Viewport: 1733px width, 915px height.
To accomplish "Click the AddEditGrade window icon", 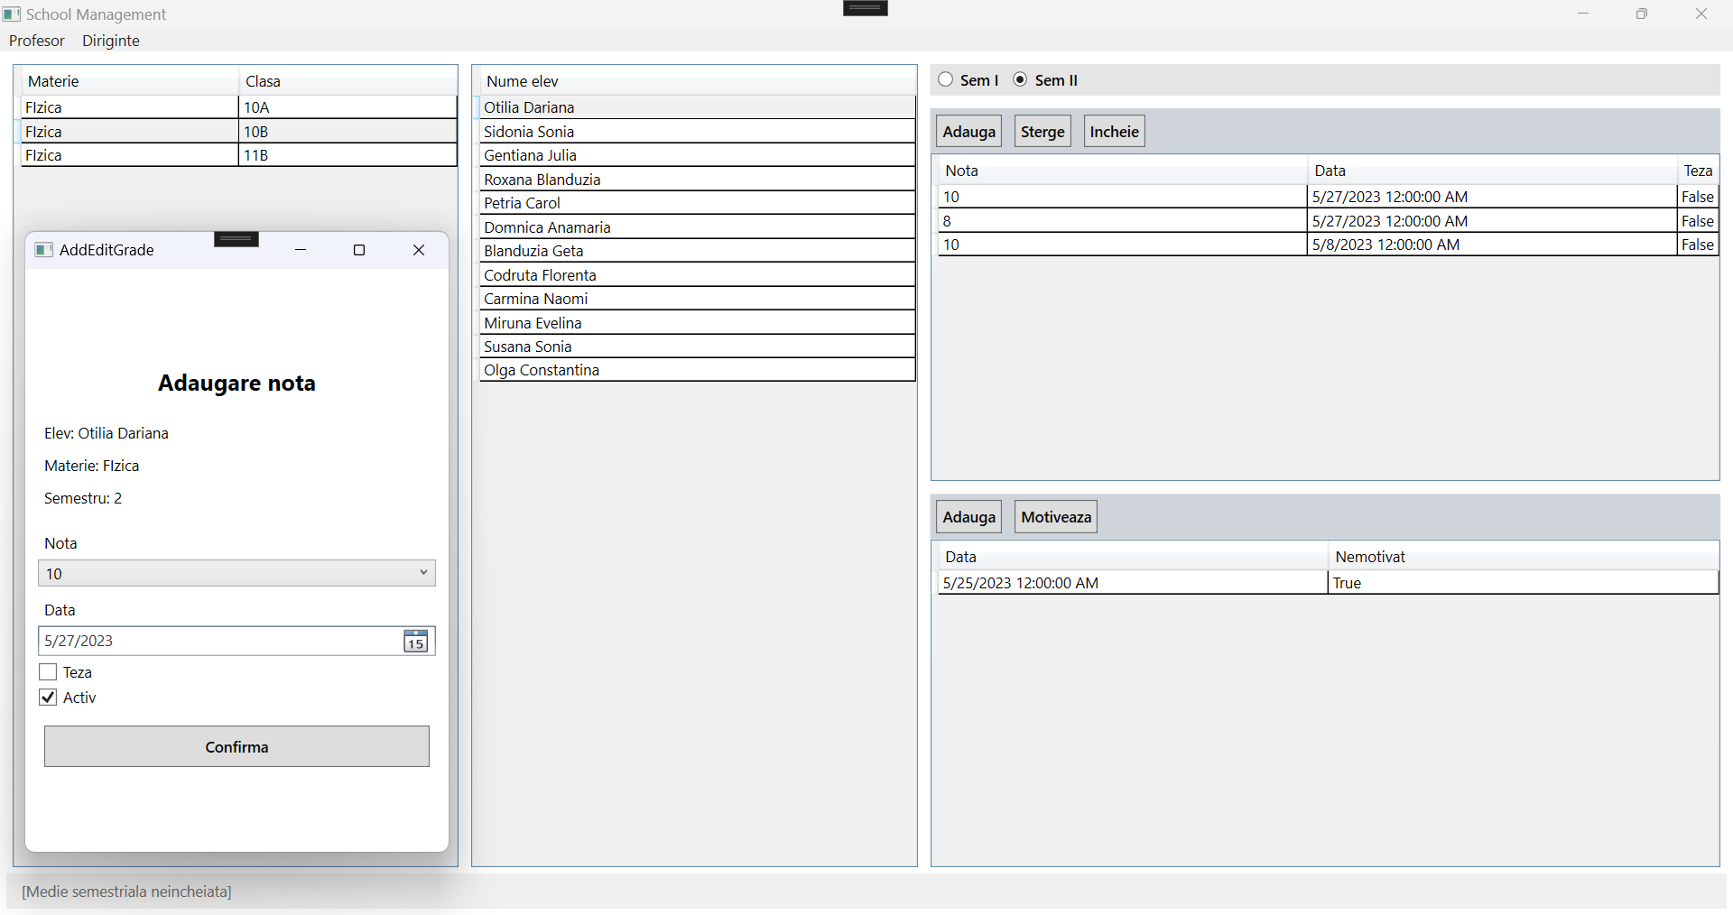I will coord(42,250).
